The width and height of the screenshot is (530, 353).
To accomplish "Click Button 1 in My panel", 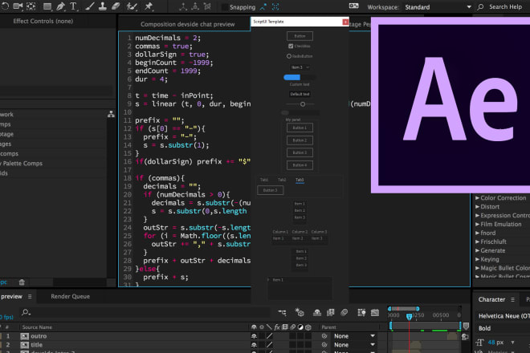I will click(x=300, y=128).
